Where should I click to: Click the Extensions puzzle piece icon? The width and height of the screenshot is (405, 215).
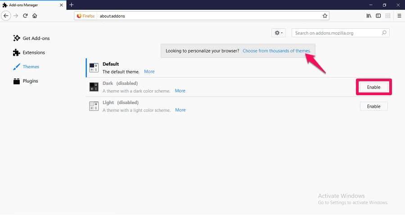coord(17,53)
